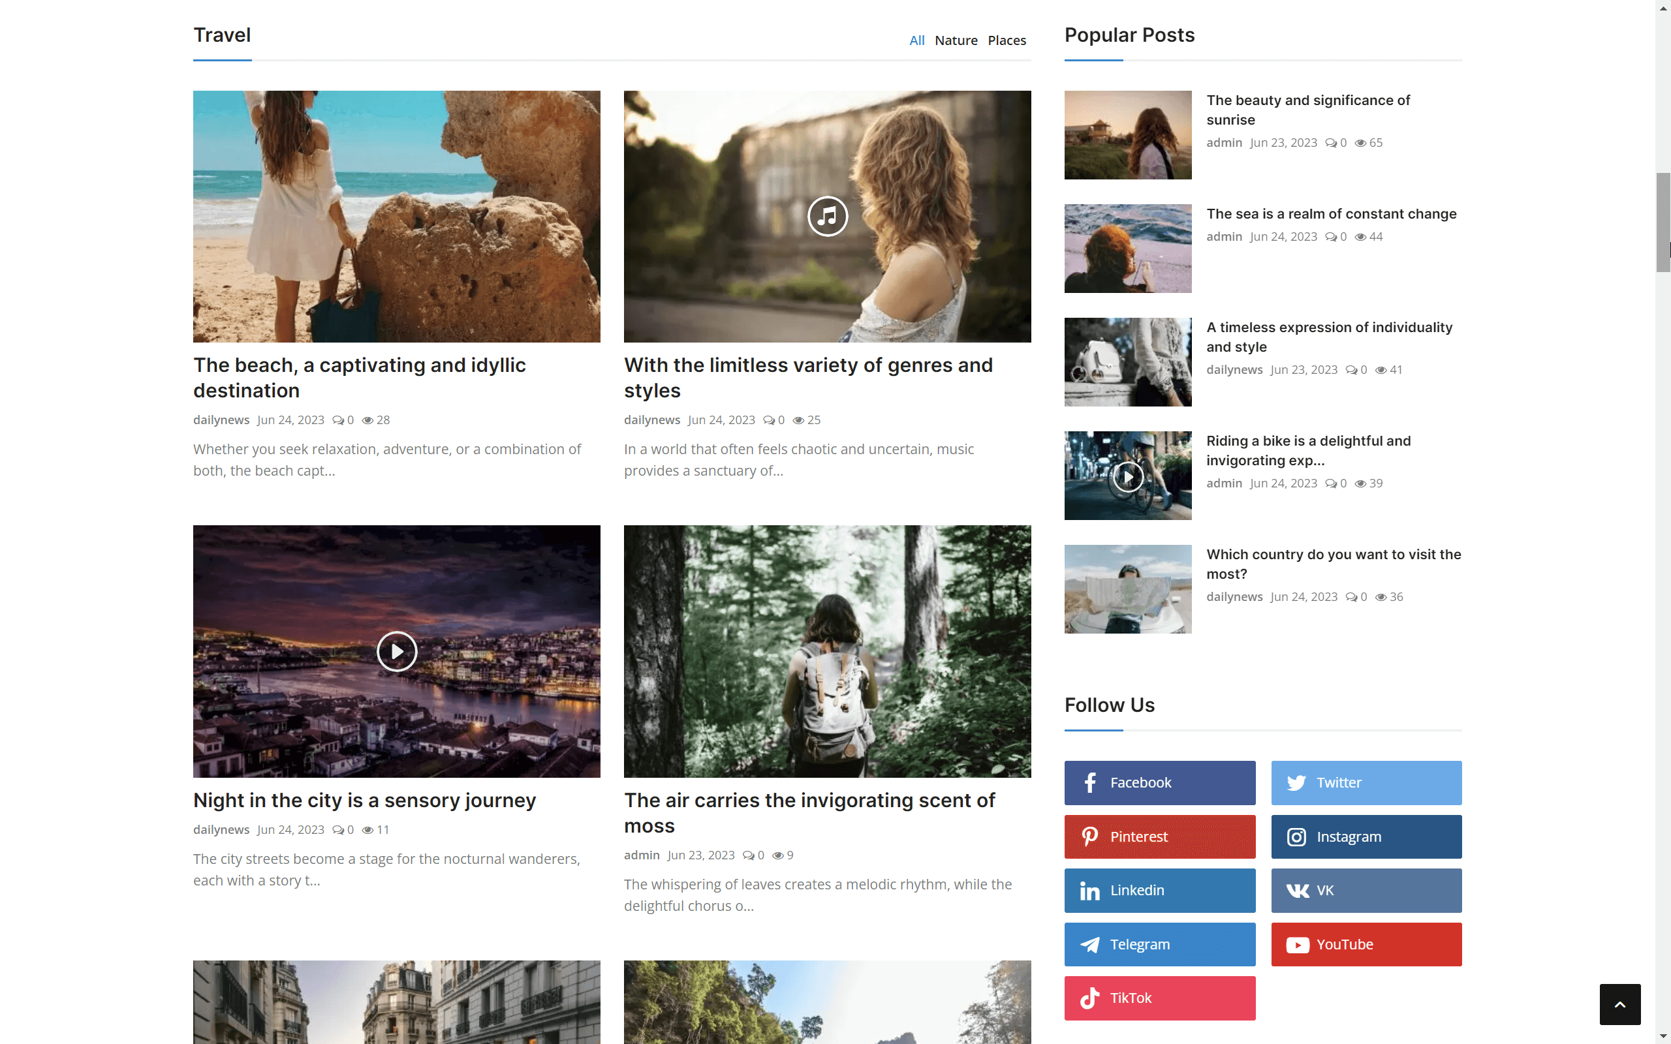Click the scroll-to-top arrow button
This screenshot has height=1044, width=1671.
click(x=1621, y=1005)
